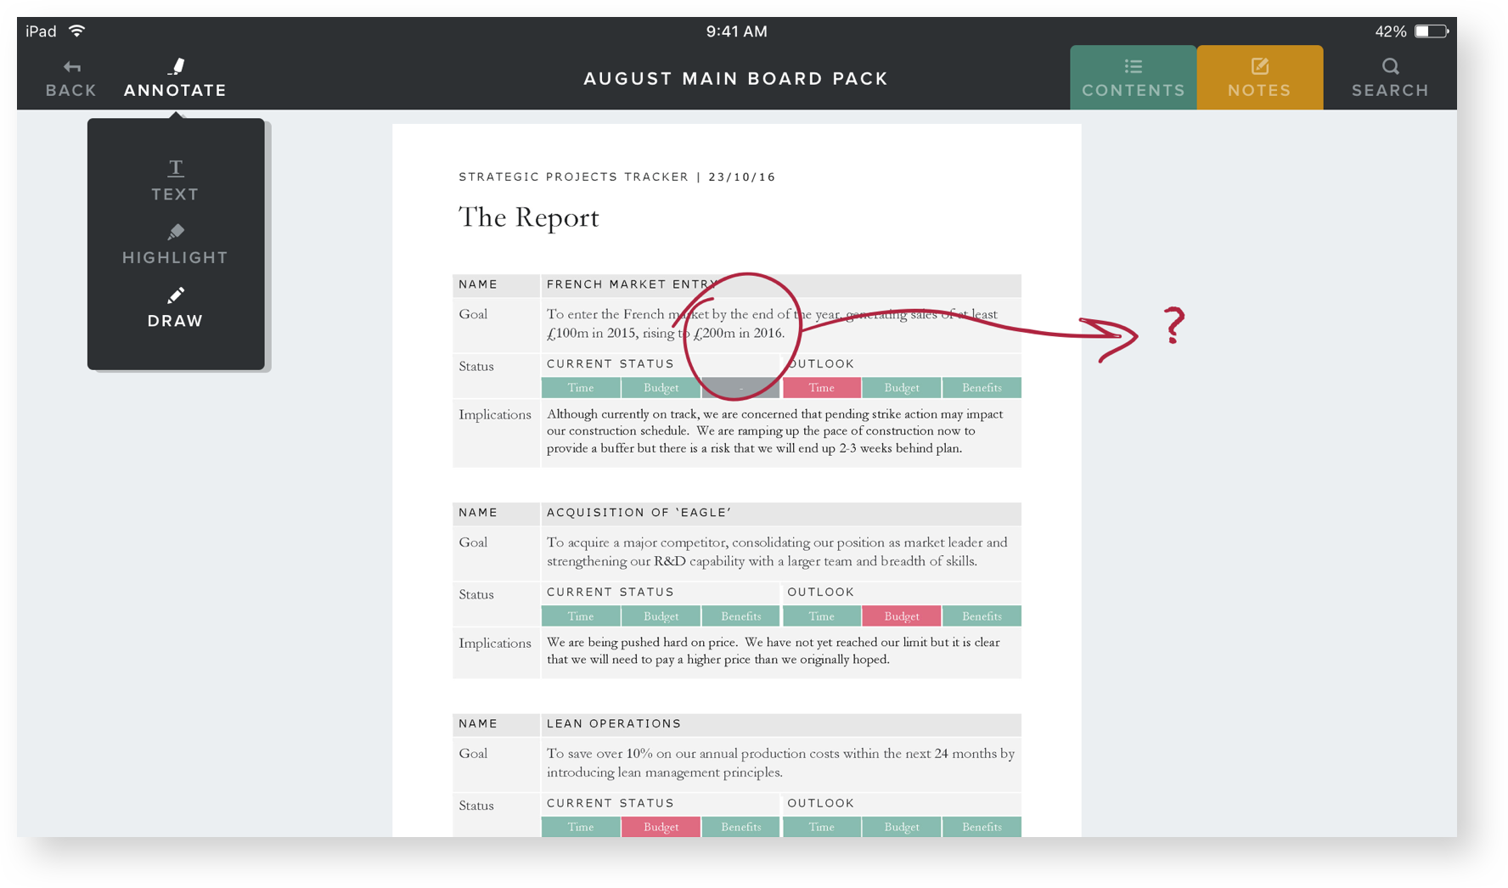Click the red Time outlook status cell

coord(821,387)
